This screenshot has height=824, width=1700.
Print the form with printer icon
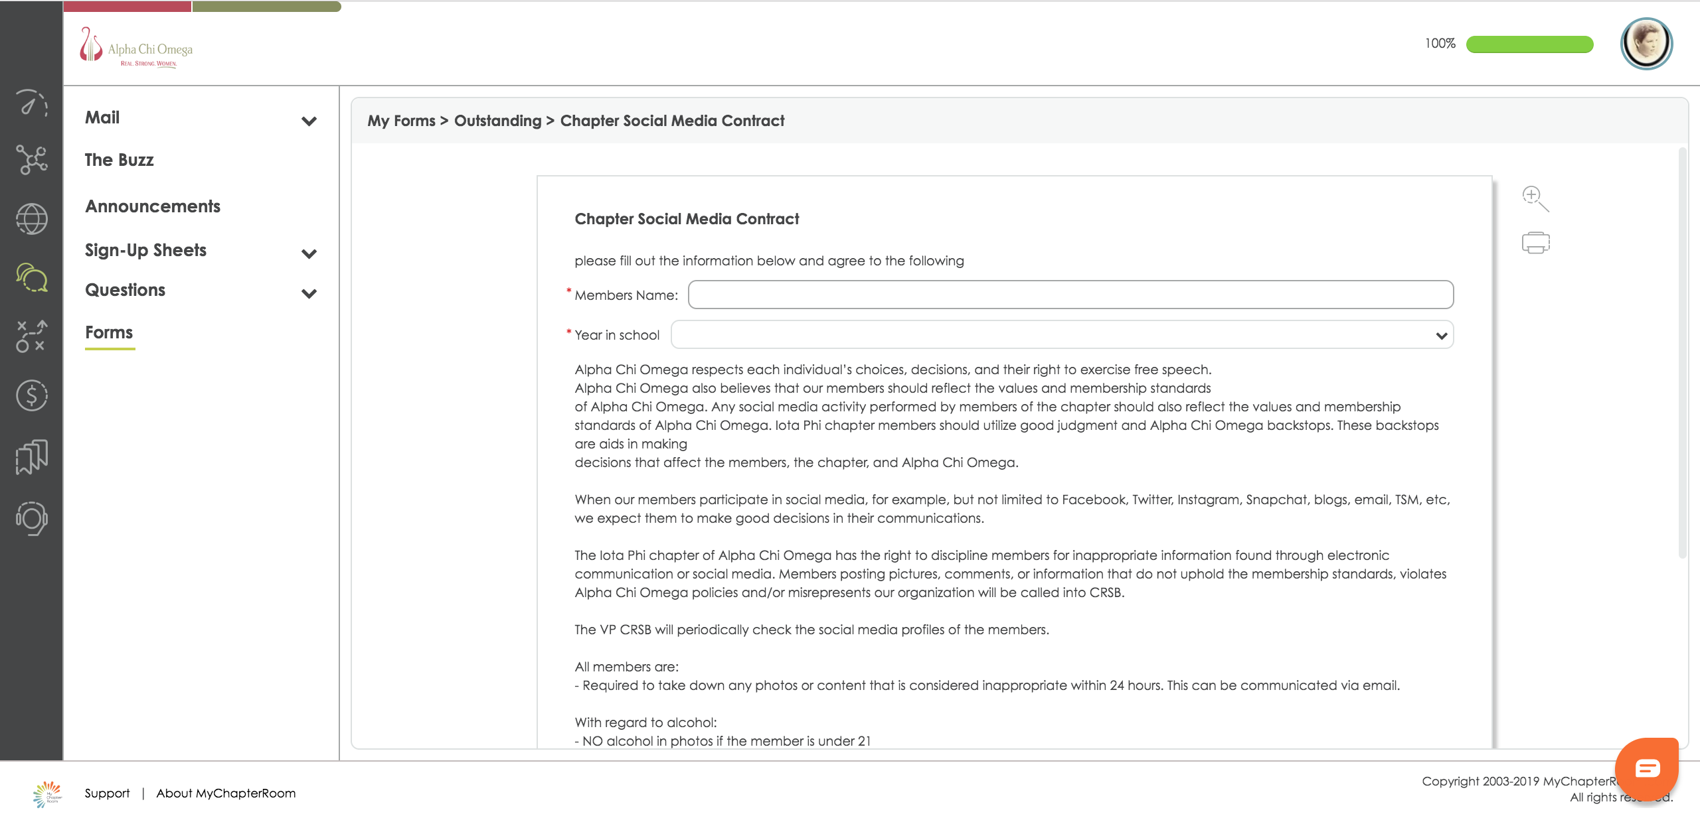[1535, 243]
